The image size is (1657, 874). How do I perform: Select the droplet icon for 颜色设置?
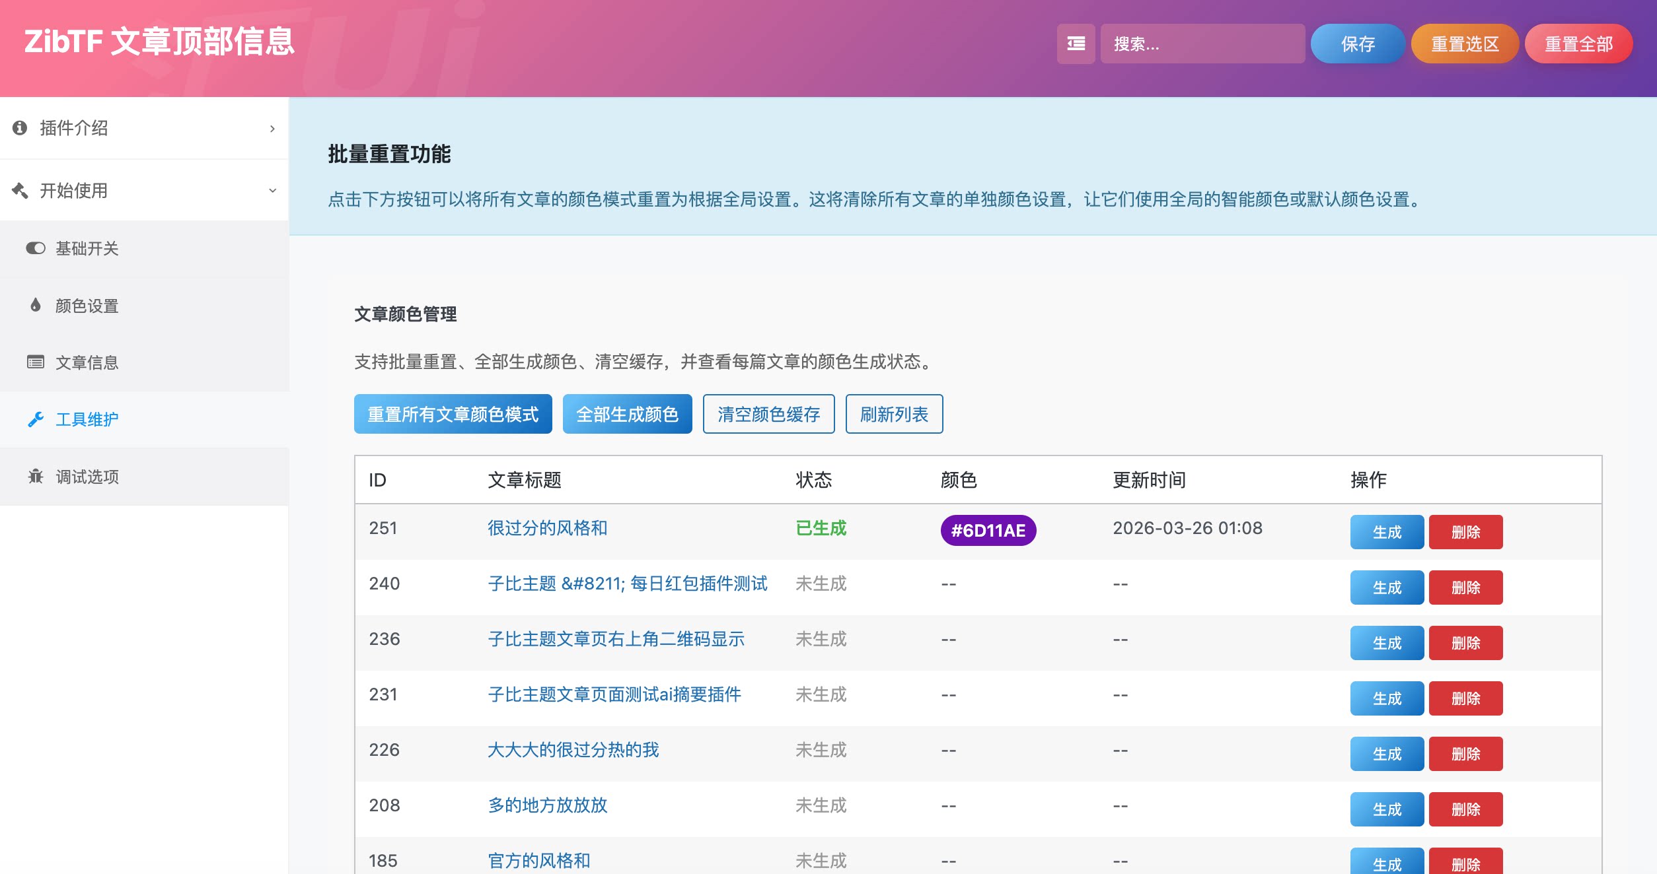point(36,305)
